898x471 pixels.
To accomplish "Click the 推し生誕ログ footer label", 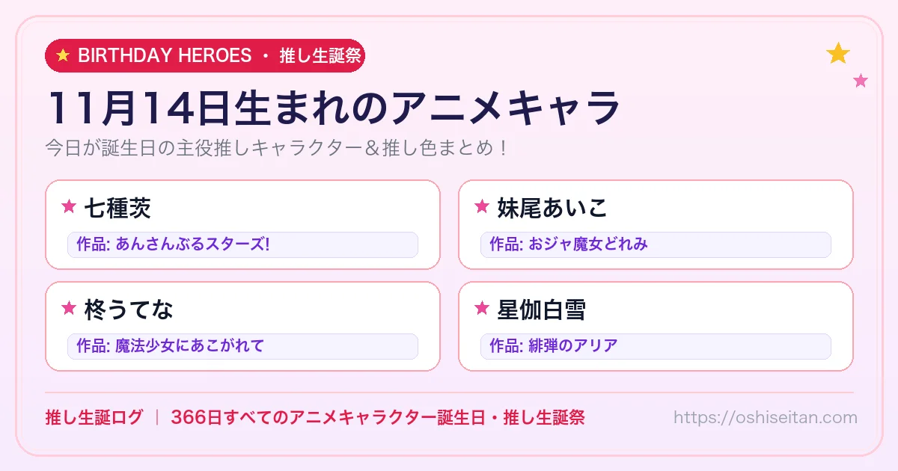I will (94, 417).
